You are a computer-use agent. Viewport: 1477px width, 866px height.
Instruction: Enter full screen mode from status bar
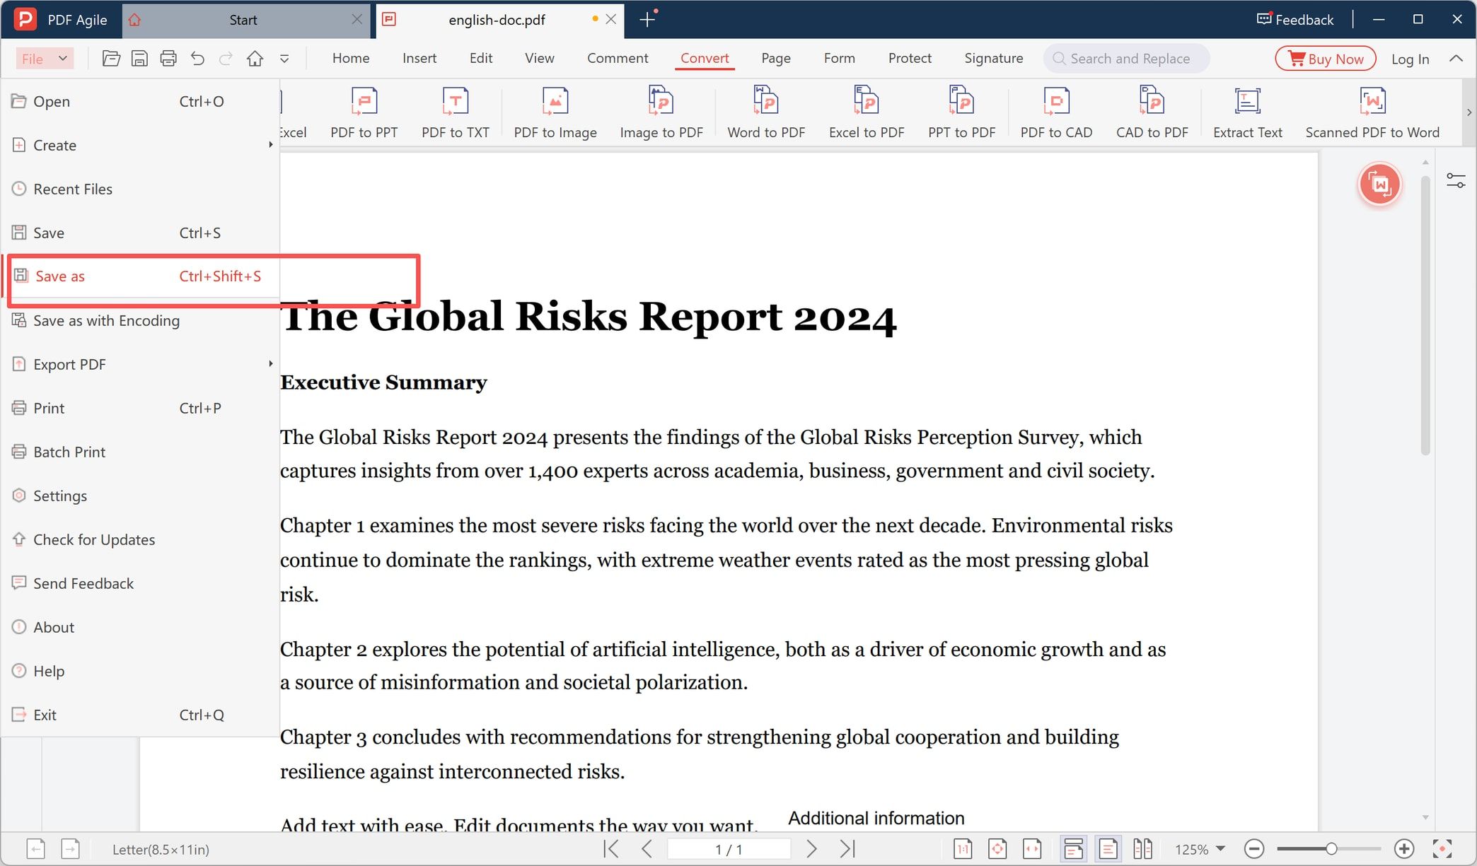tap(1442, 849)
